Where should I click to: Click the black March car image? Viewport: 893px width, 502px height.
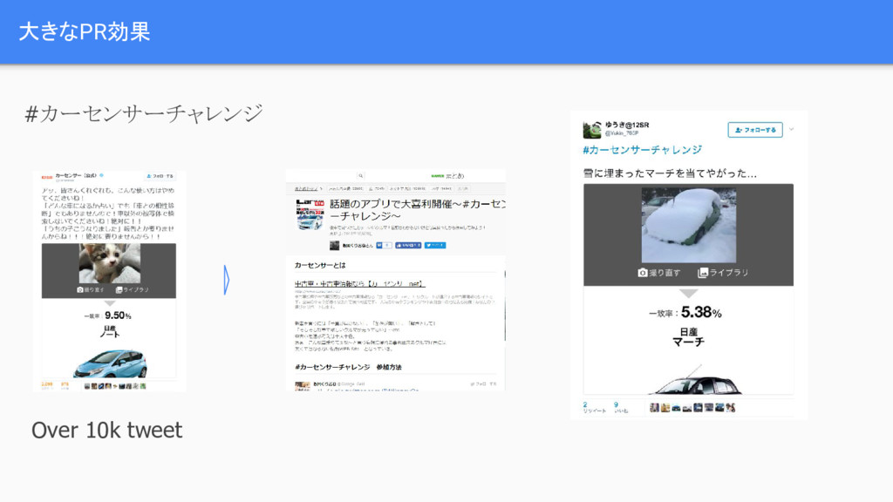[695, 382]
